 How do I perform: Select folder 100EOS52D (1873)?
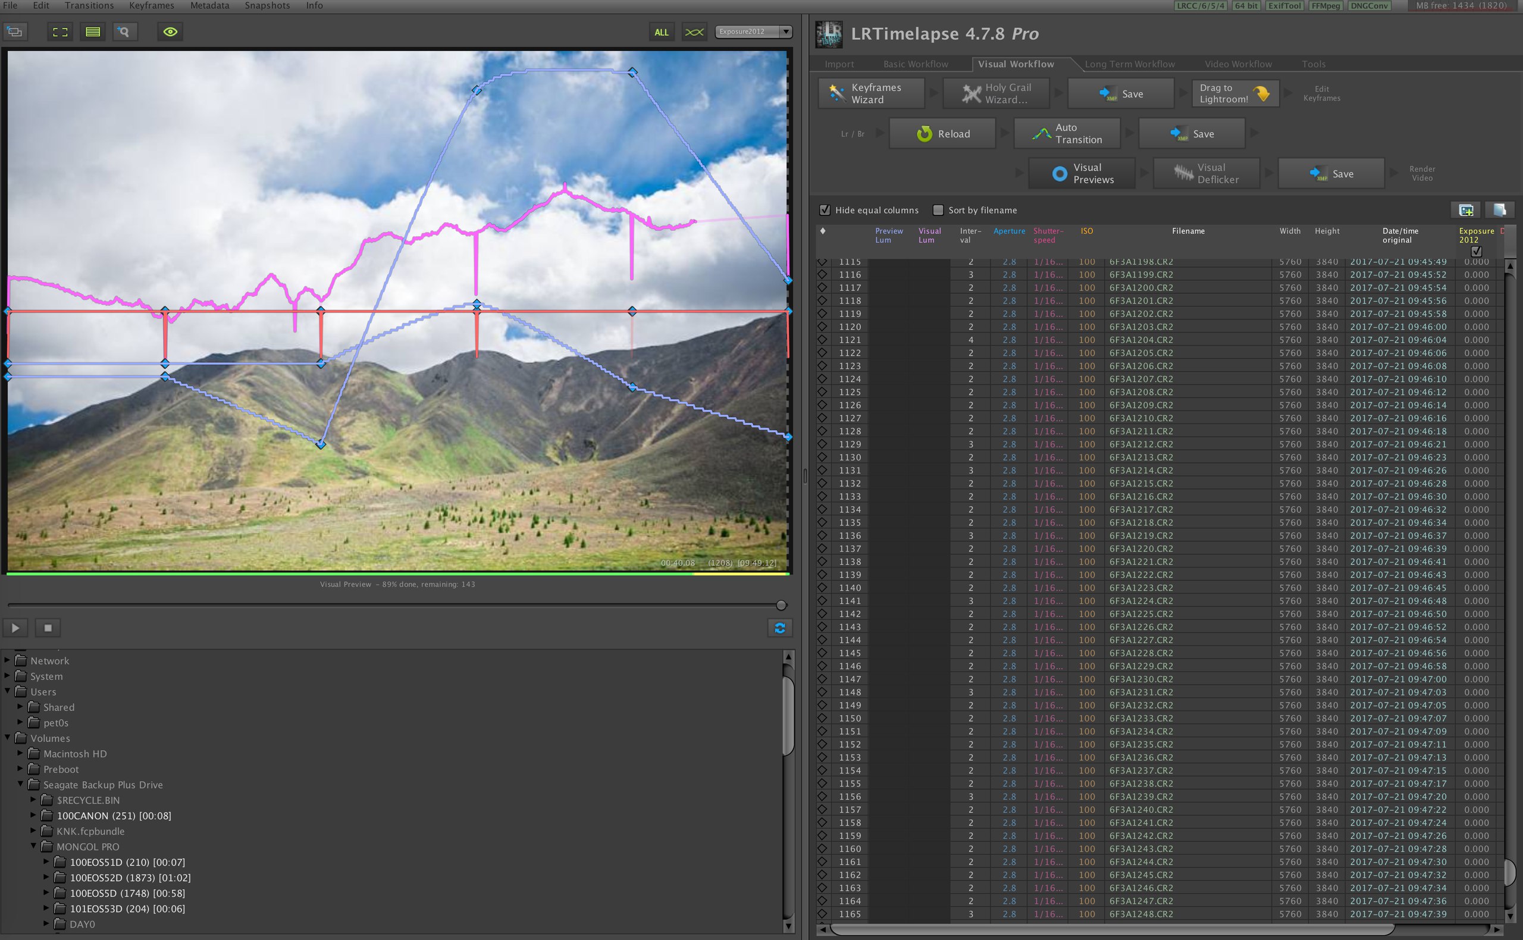(x=130, y=878)
